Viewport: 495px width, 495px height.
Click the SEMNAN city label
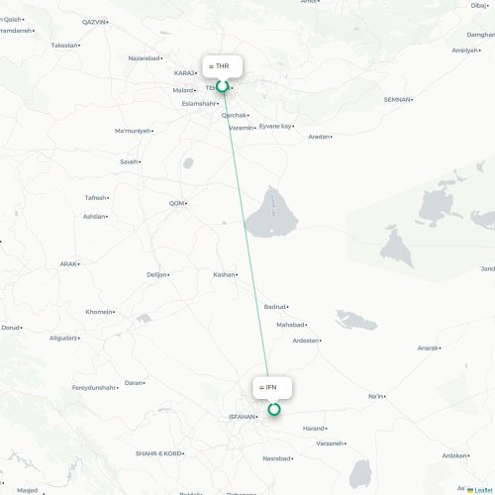coord(397,99)
